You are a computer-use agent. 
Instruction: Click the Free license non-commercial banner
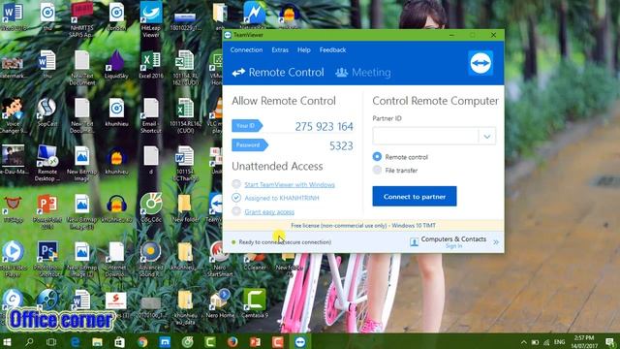coord(363,226)
